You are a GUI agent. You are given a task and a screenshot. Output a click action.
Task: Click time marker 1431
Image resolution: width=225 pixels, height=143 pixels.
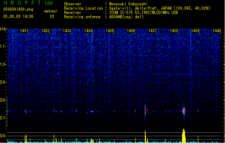pyautogui.click(x=24, y=31)
